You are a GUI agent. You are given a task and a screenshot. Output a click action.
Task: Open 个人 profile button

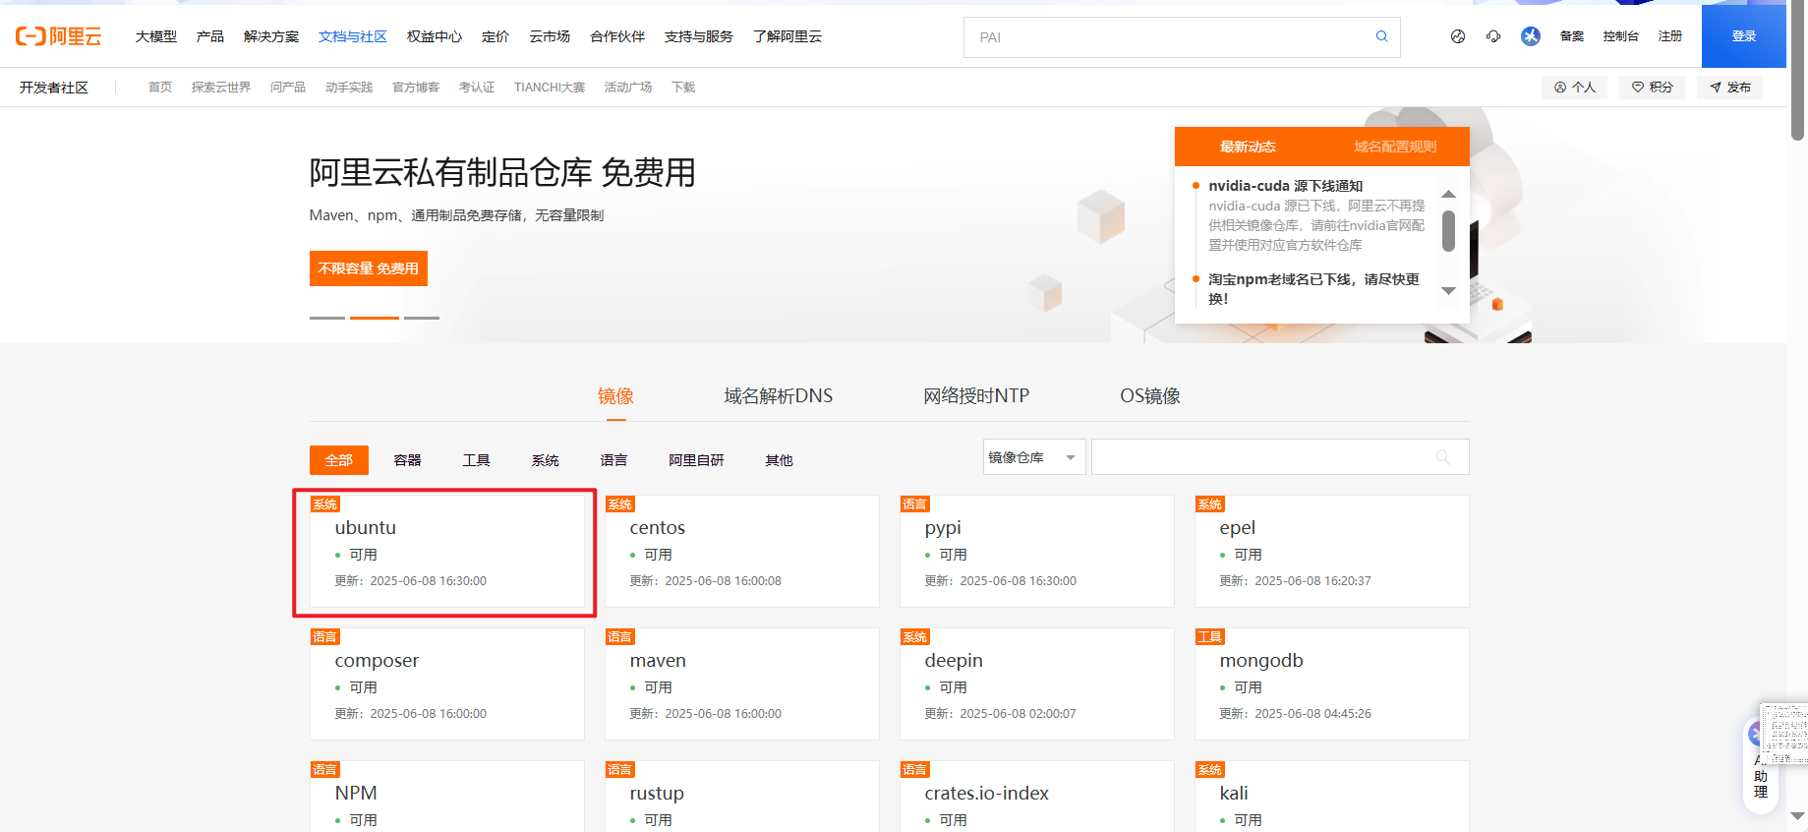[x=1574, y=88]
